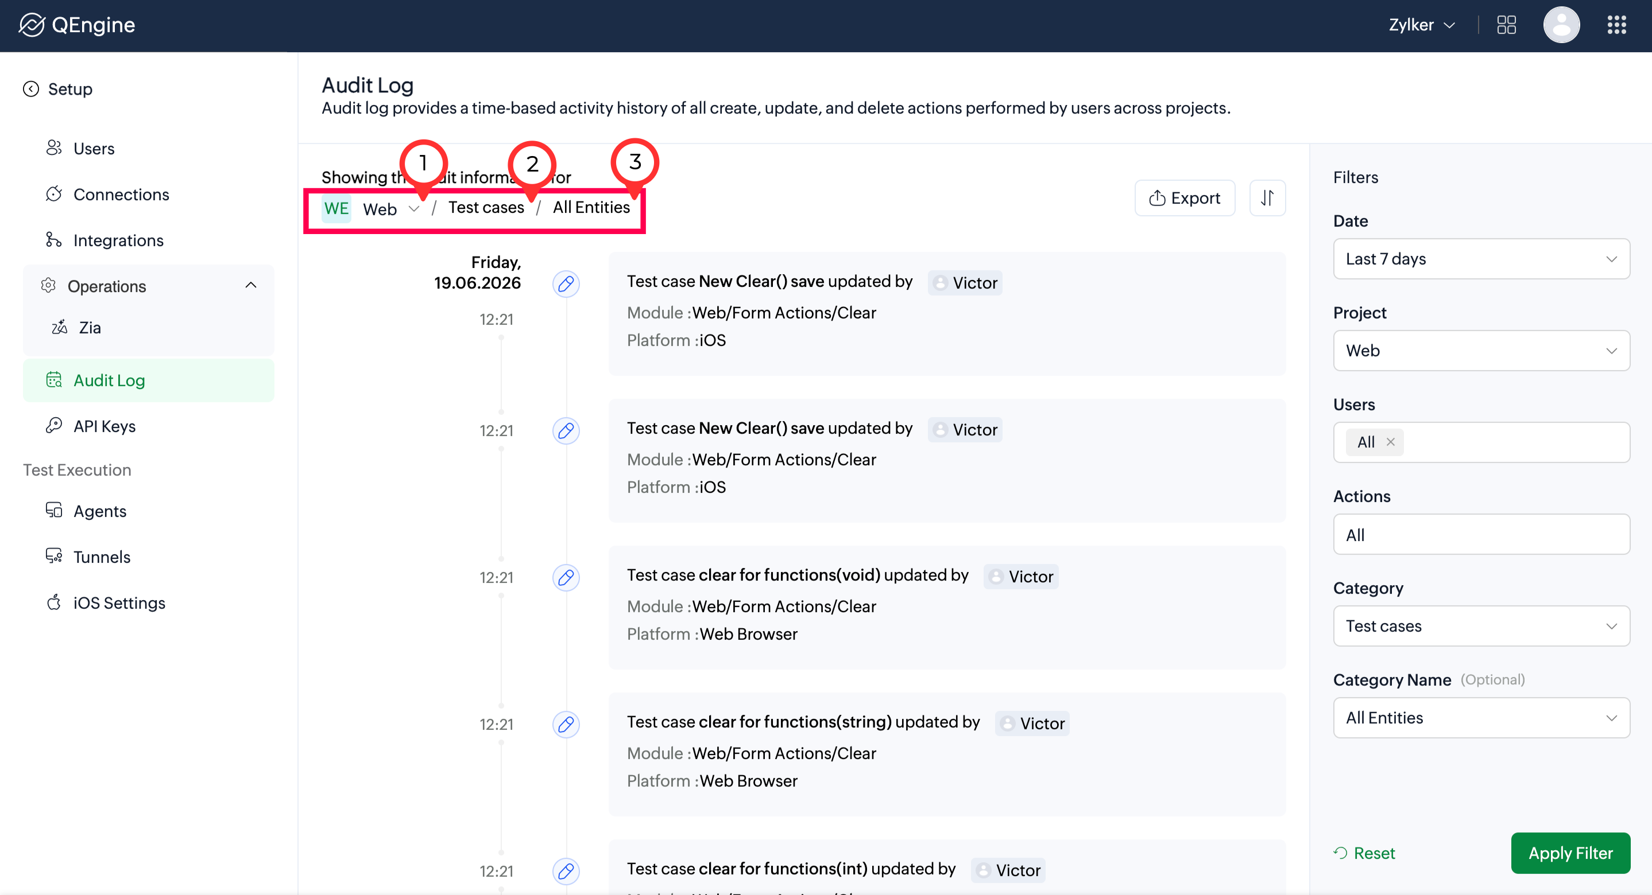Open Connections in the sidebar

(121, 194)
